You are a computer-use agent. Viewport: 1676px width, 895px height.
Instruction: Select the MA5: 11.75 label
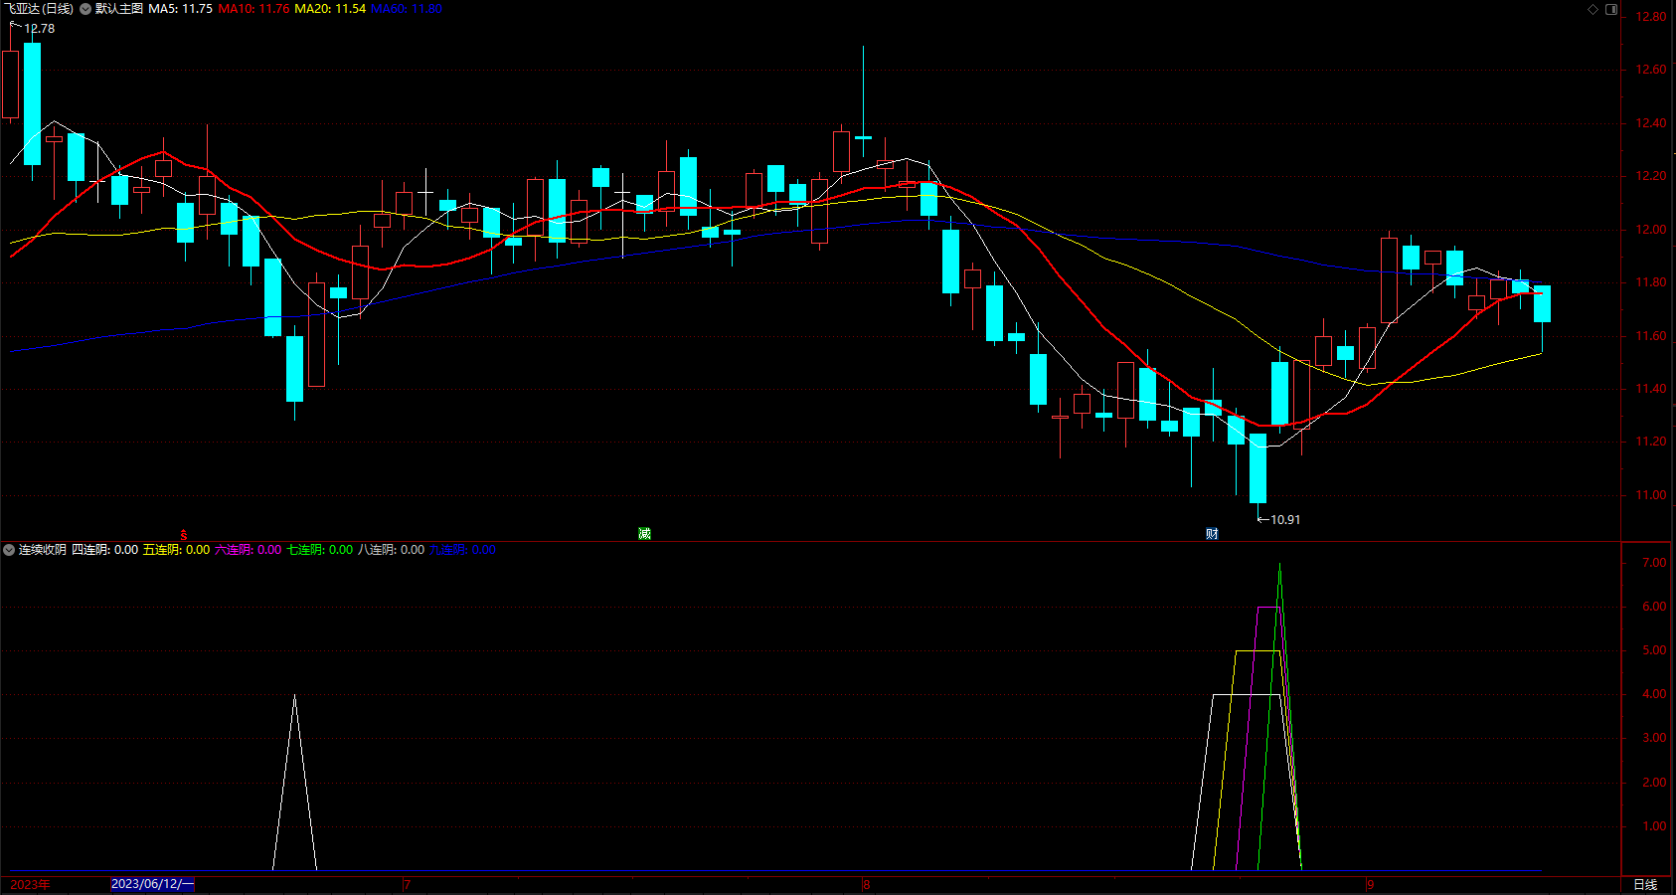click(x=181, y=9)
